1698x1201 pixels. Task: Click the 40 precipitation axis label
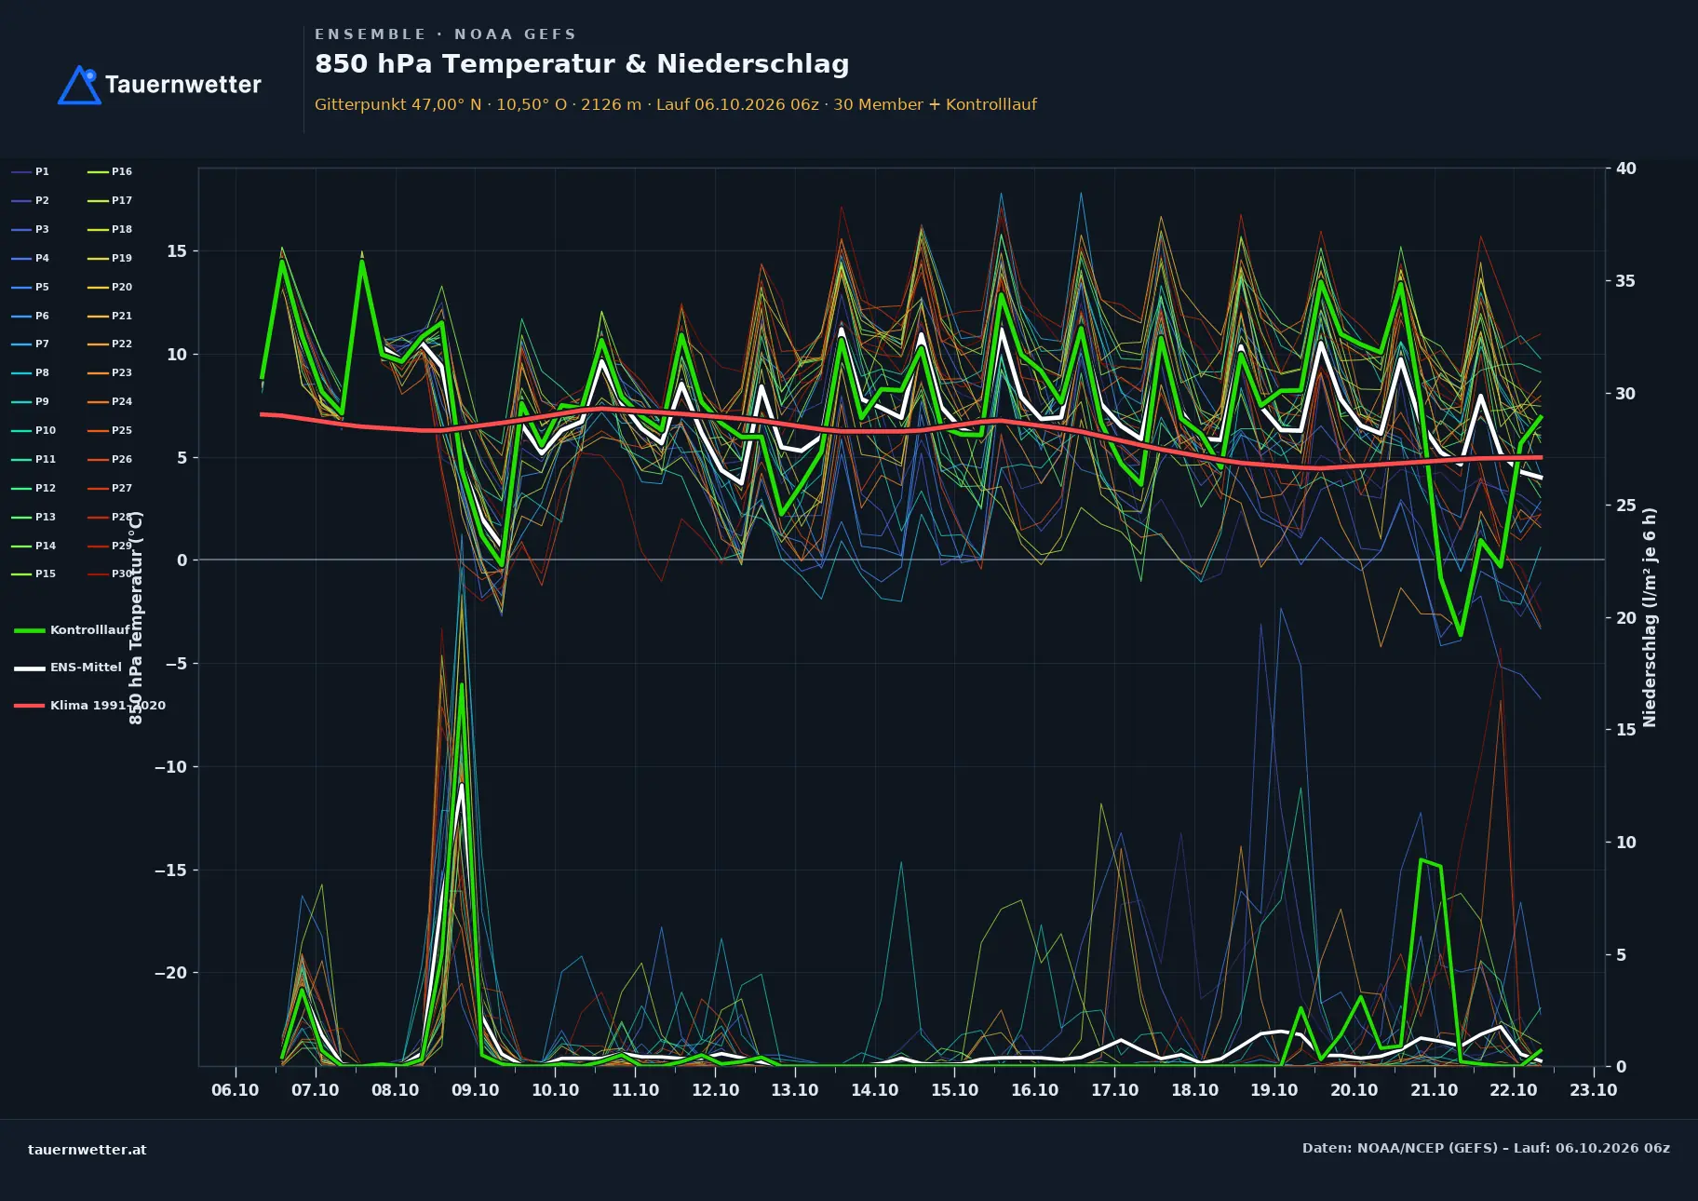click(x=1626, y=169)
